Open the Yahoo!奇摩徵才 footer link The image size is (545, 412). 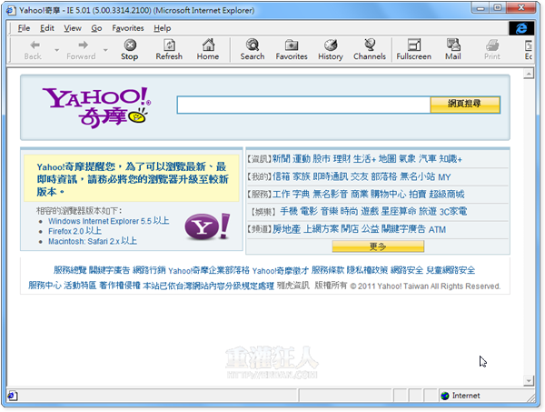click(x=281, y=270)
